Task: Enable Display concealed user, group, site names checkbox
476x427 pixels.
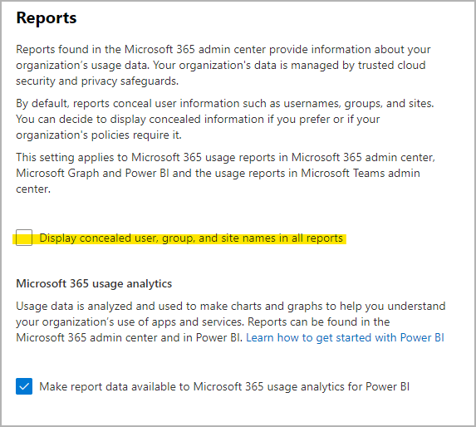Action: click(x=24, y=238)
